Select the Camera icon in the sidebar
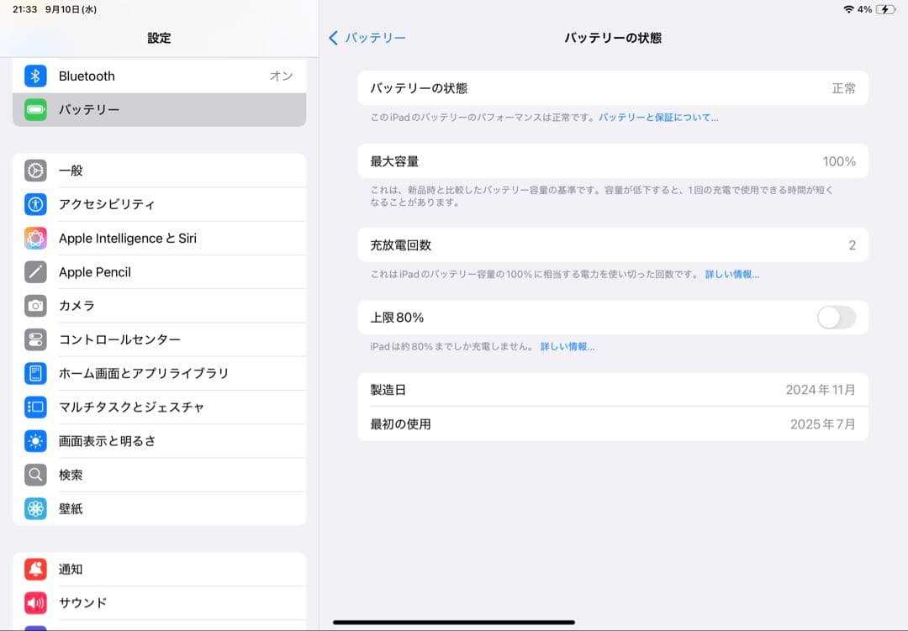908x631 pixels. point(34,306)
